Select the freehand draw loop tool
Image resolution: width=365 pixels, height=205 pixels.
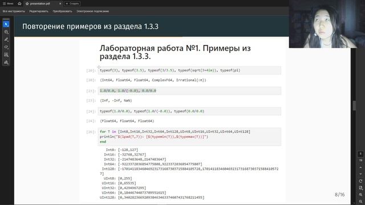(6, 47)
